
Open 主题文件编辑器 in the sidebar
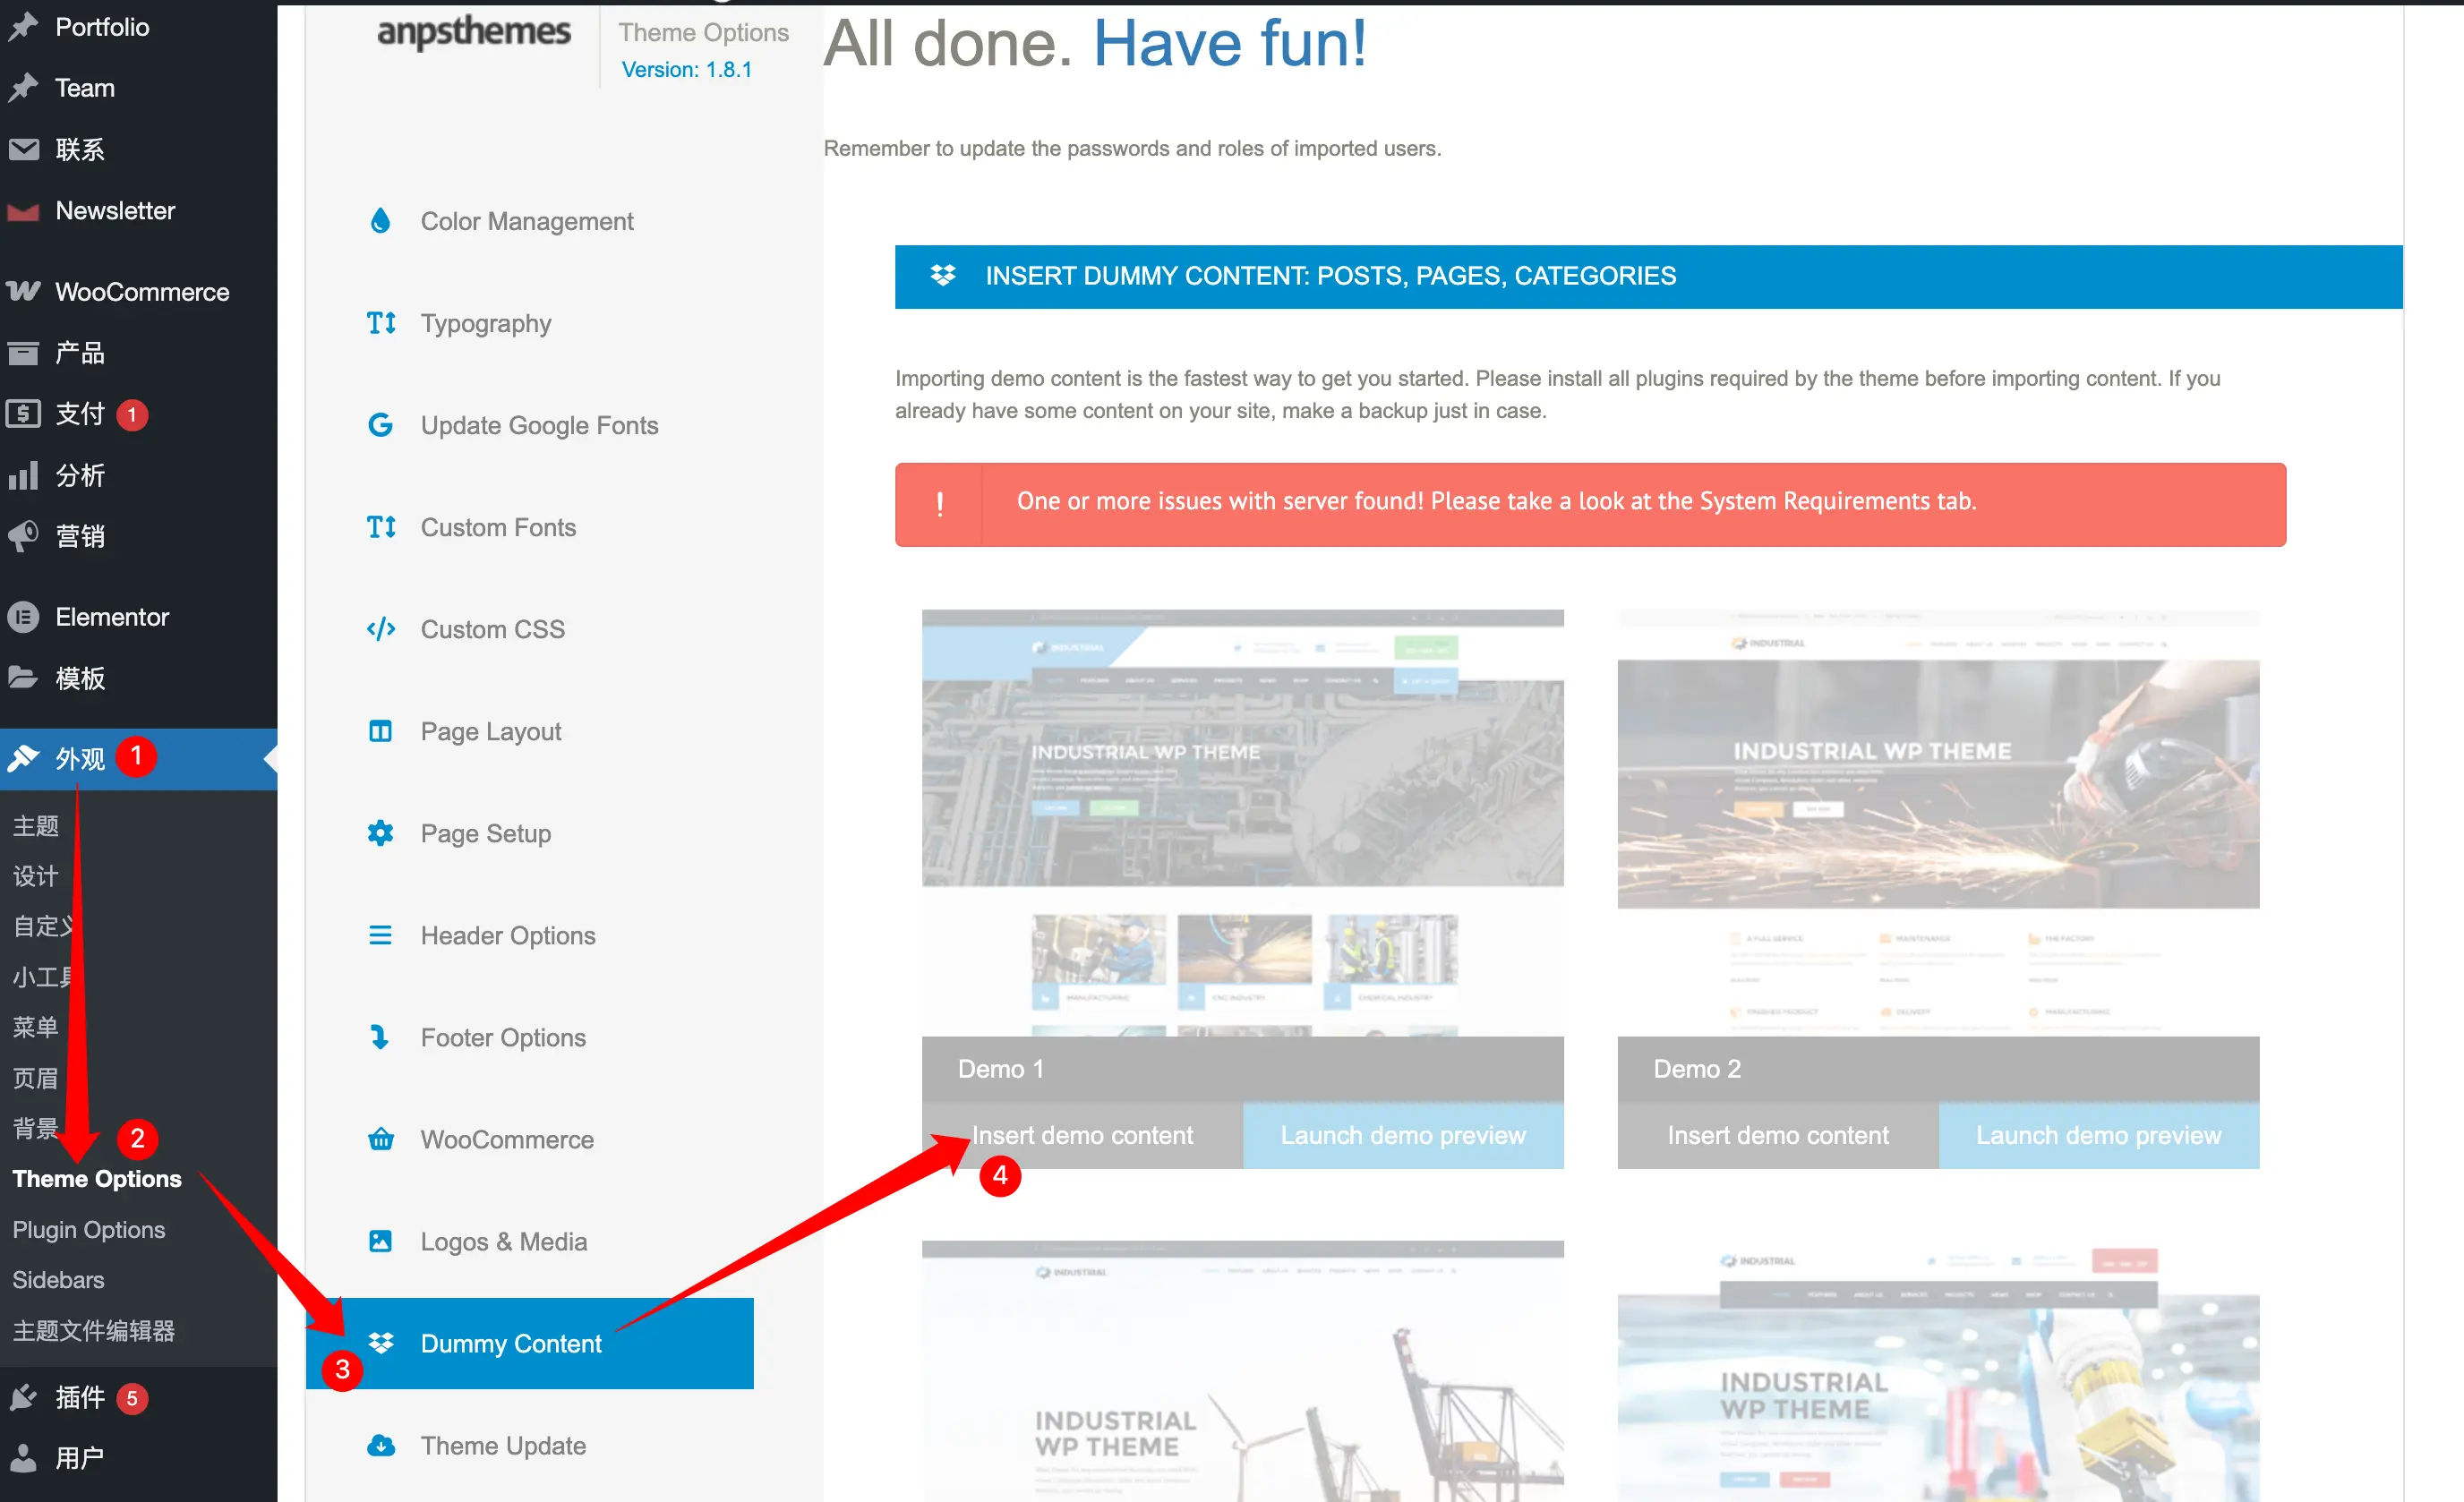coord(94,1330)
